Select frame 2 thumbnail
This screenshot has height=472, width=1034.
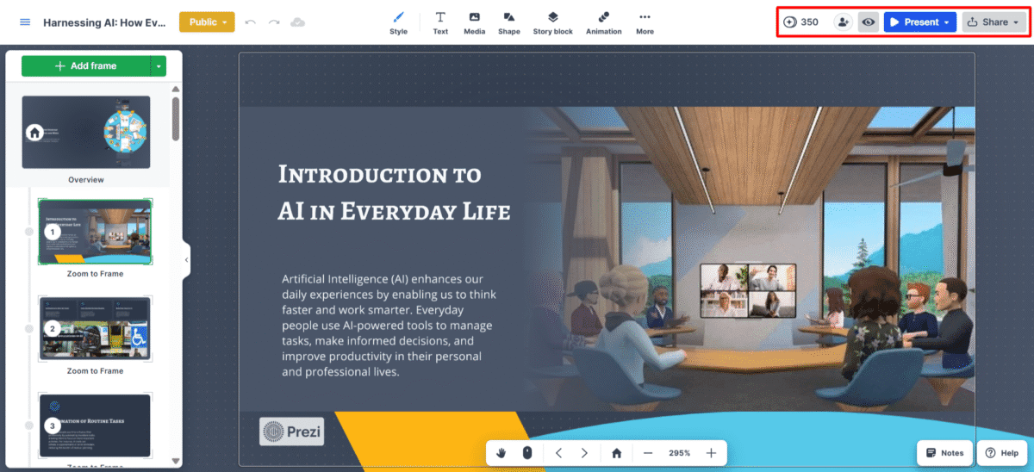(96, 328)
